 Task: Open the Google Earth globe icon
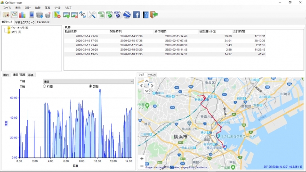point(127,15)
